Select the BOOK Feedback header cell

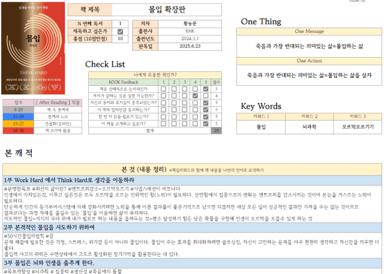point(124,82)
